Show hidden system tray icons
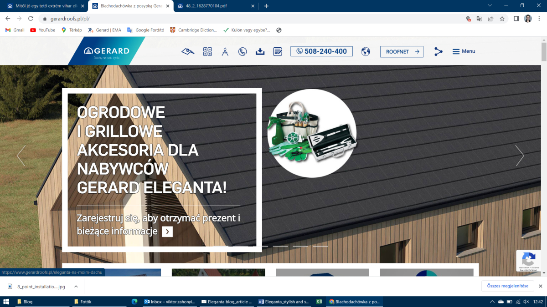This screenshot has height=307, width=547. coord(492,302)
